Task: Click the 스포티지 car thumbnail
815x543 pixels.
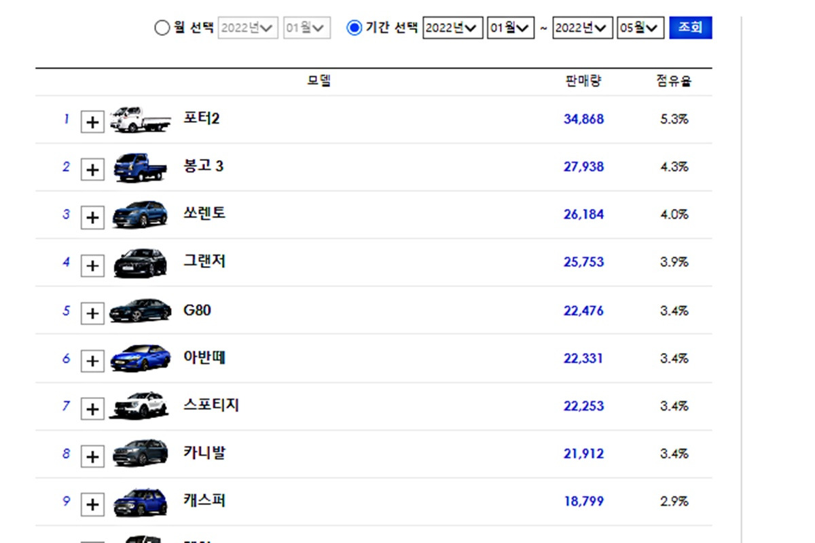Action: [139, 405]
